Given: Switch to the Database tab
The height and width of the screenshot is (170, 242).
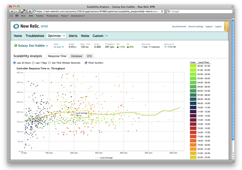Looking at the screenshot, I should (x=76, y=56).
